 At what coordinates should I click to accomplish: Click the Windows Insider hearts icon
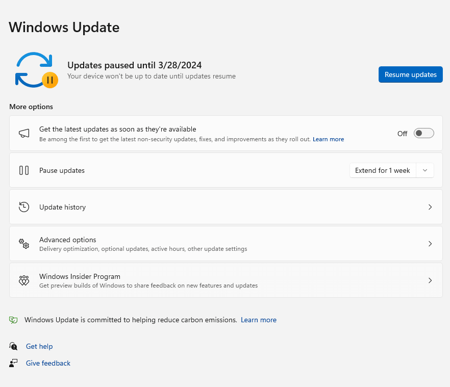tap(24, 280)
